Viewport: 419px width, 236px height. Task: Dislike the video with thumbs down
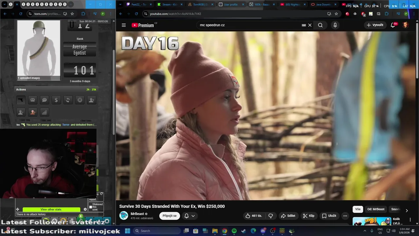[x=271, y=216]
